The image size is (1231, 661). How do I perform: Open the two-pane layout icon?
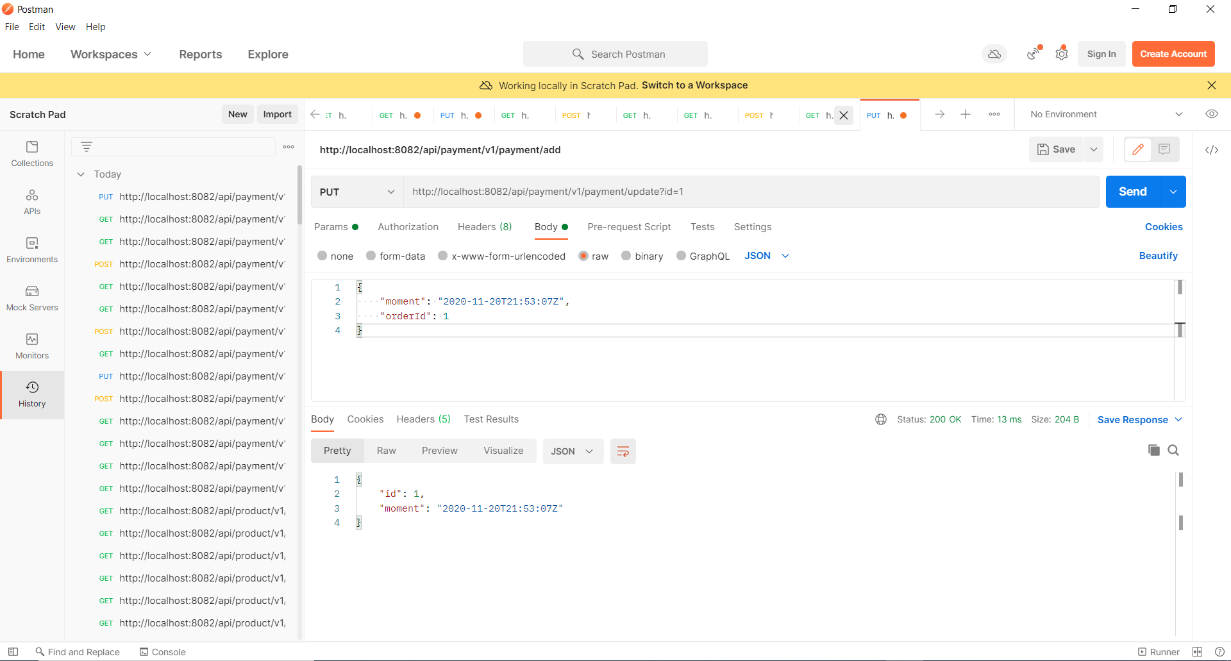point(1197,651)
